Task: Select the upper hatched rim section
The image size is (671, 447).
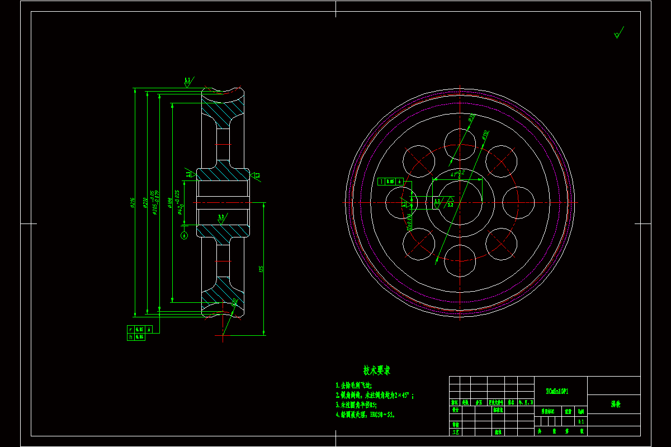Action: coord(224,112)
